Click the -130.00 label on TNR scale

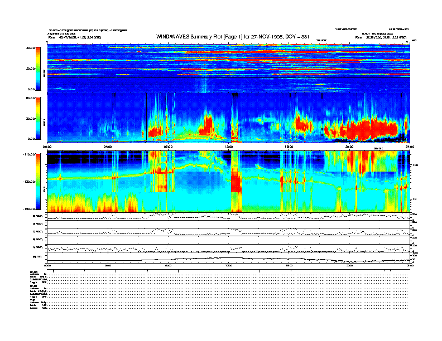pyautogui.click(x=30, y=182)
